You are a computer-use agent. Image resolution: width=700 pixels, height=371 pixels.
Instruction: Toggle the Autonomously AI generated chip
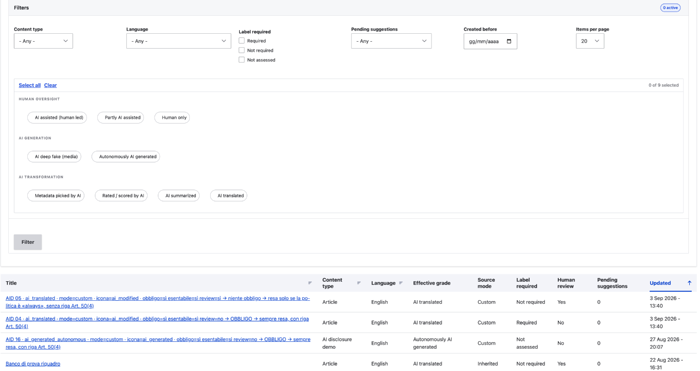pos(126,156)
